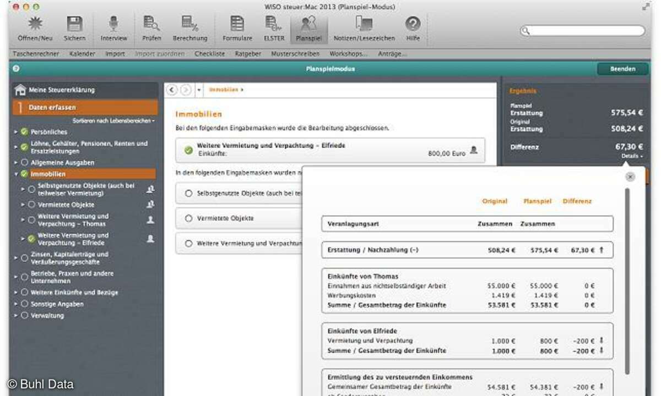This screenshot has height=396, width=661.
Task: Click person icon beside Verpachtung – Thomas
Action: (x=150, y=220)
